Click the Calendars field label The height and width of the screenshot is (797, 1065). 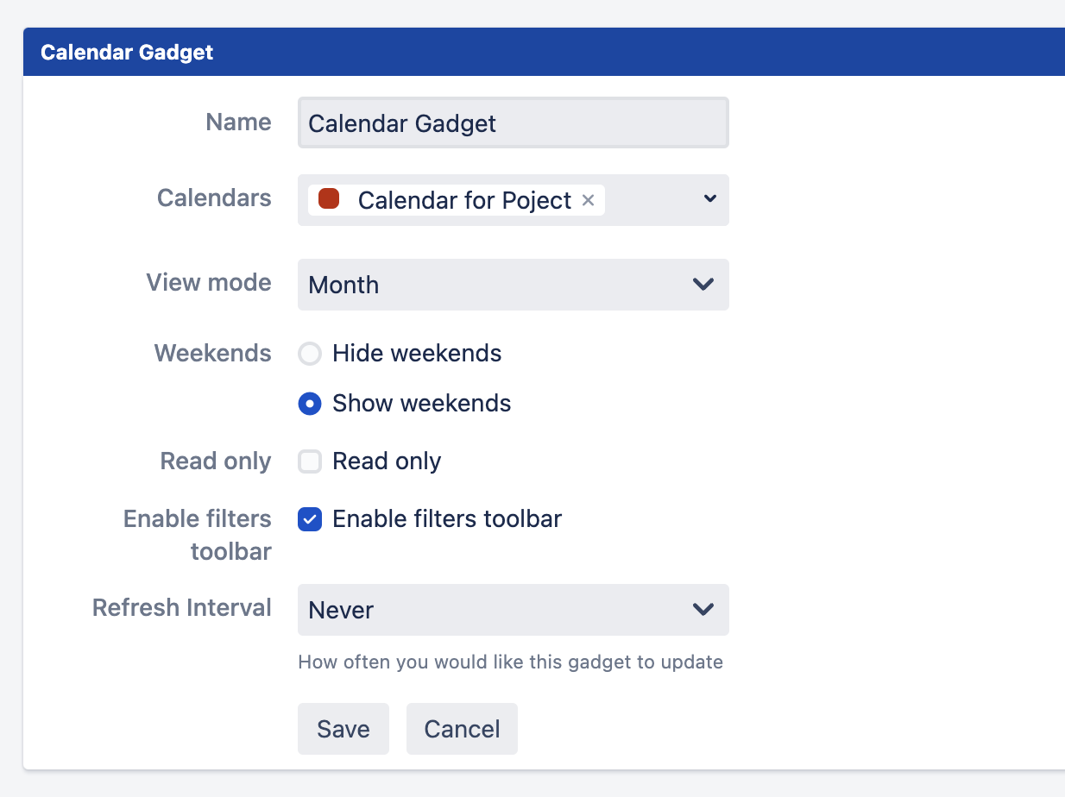coord(214,198)
